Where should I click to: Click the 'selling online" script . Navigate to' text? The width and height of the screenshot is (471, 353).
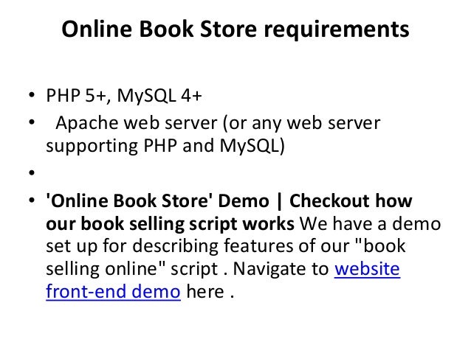pyautogui.click(x=188, y=269)
